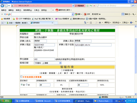The height and width of the screenshot is (103, 137).
Task: Close the 資料修改 browser tab
Action: [x=52, y=23]
